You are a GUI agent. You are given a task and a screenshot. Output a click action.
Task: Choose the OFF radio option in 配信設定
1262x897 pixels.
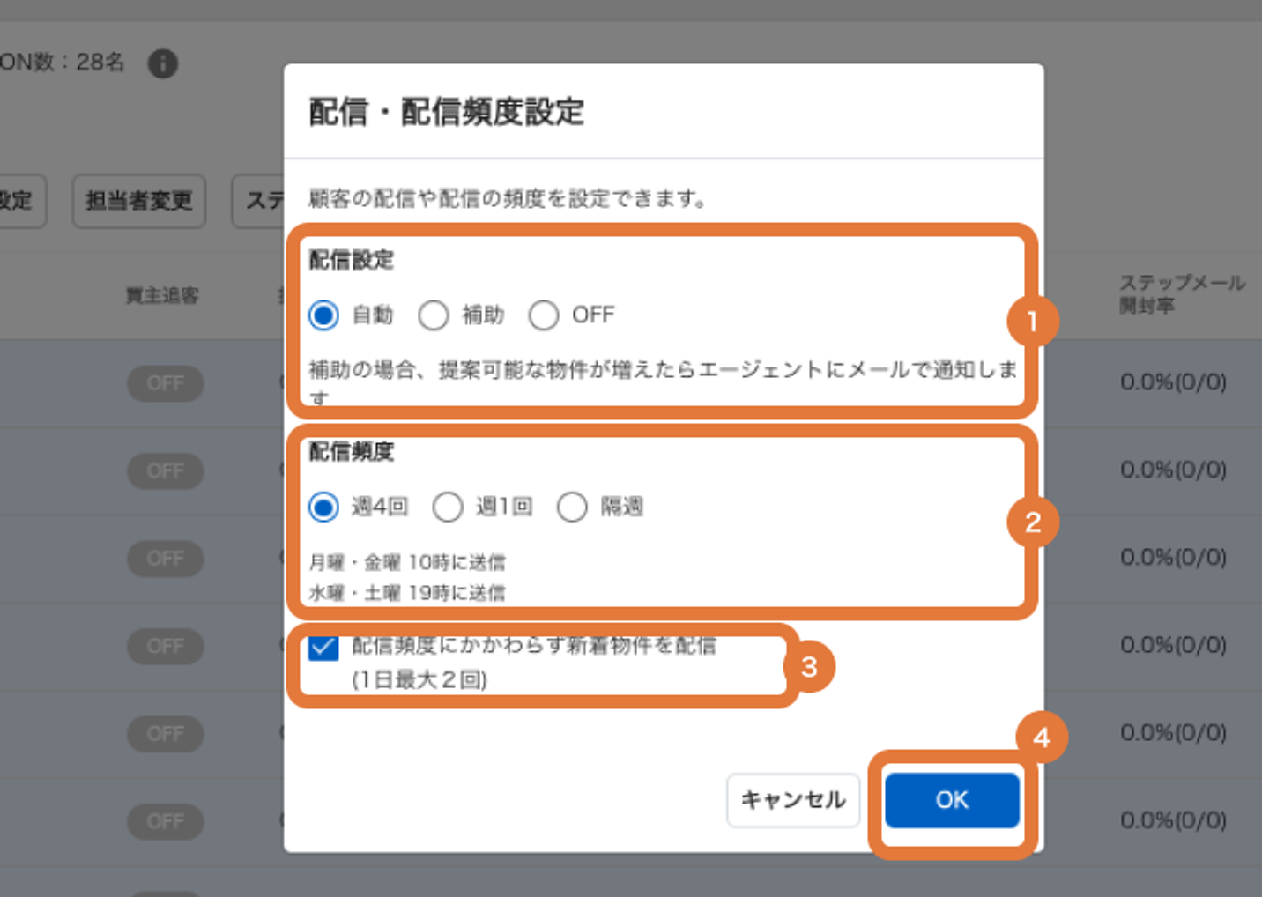[544, 315]
